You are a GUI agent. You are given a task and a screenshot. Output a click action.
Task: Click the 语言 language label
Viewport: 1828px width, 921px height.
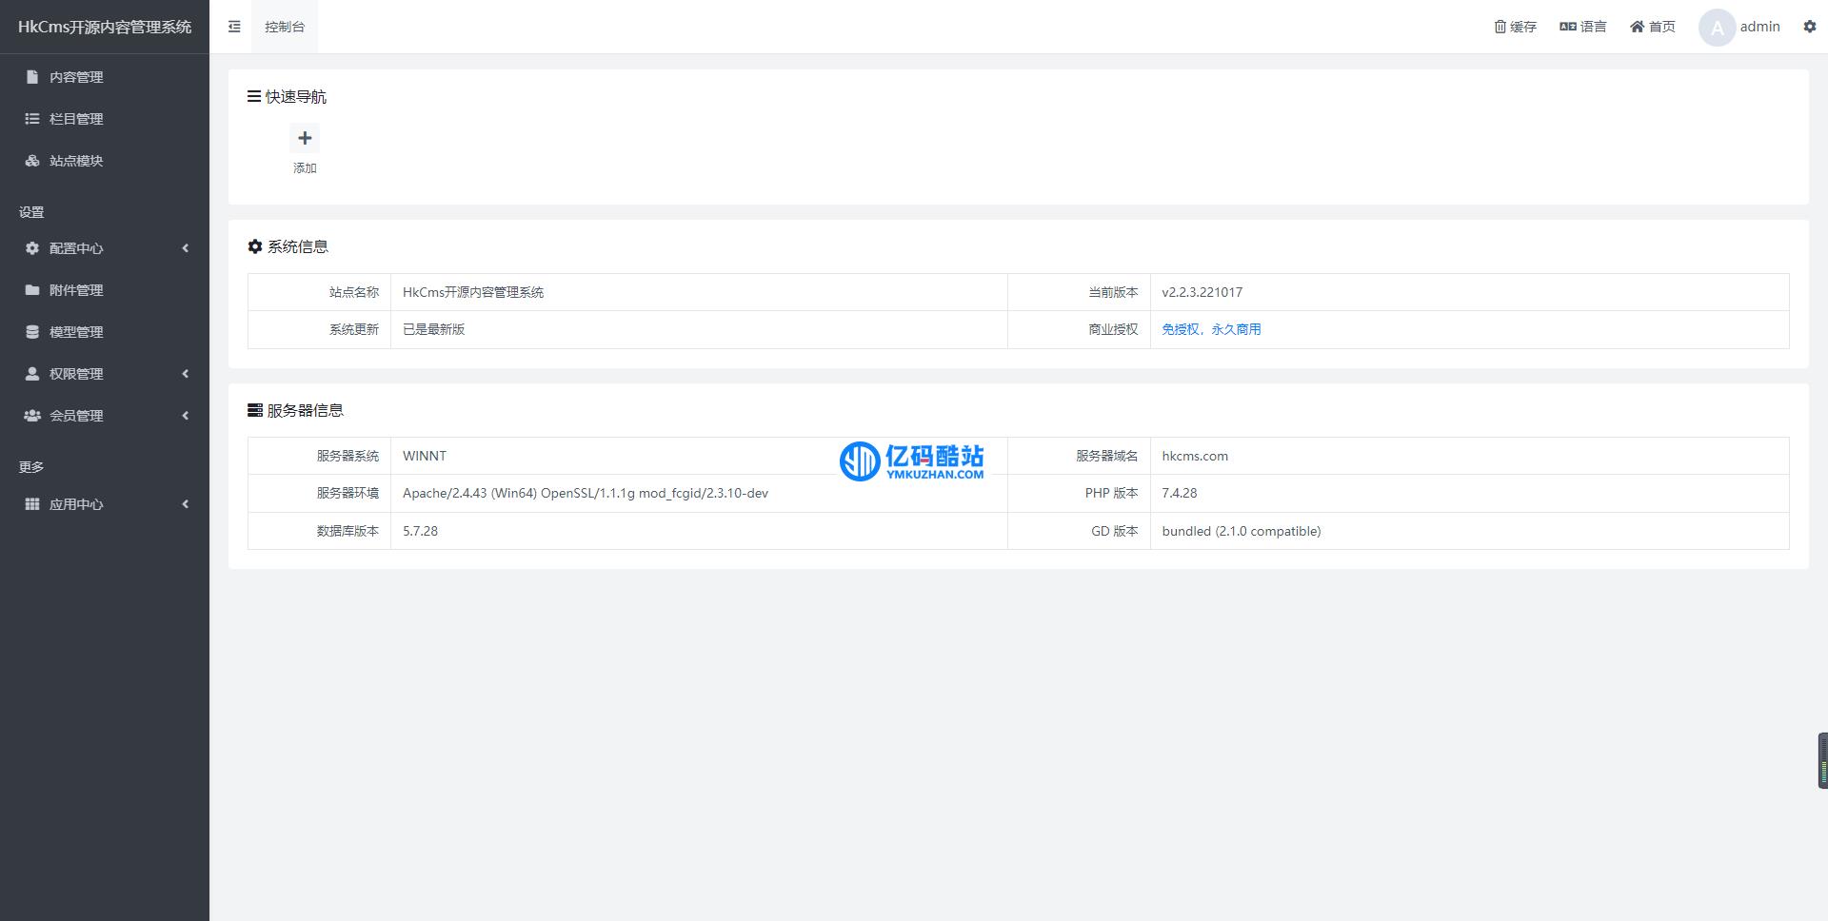pos(1594,27)
